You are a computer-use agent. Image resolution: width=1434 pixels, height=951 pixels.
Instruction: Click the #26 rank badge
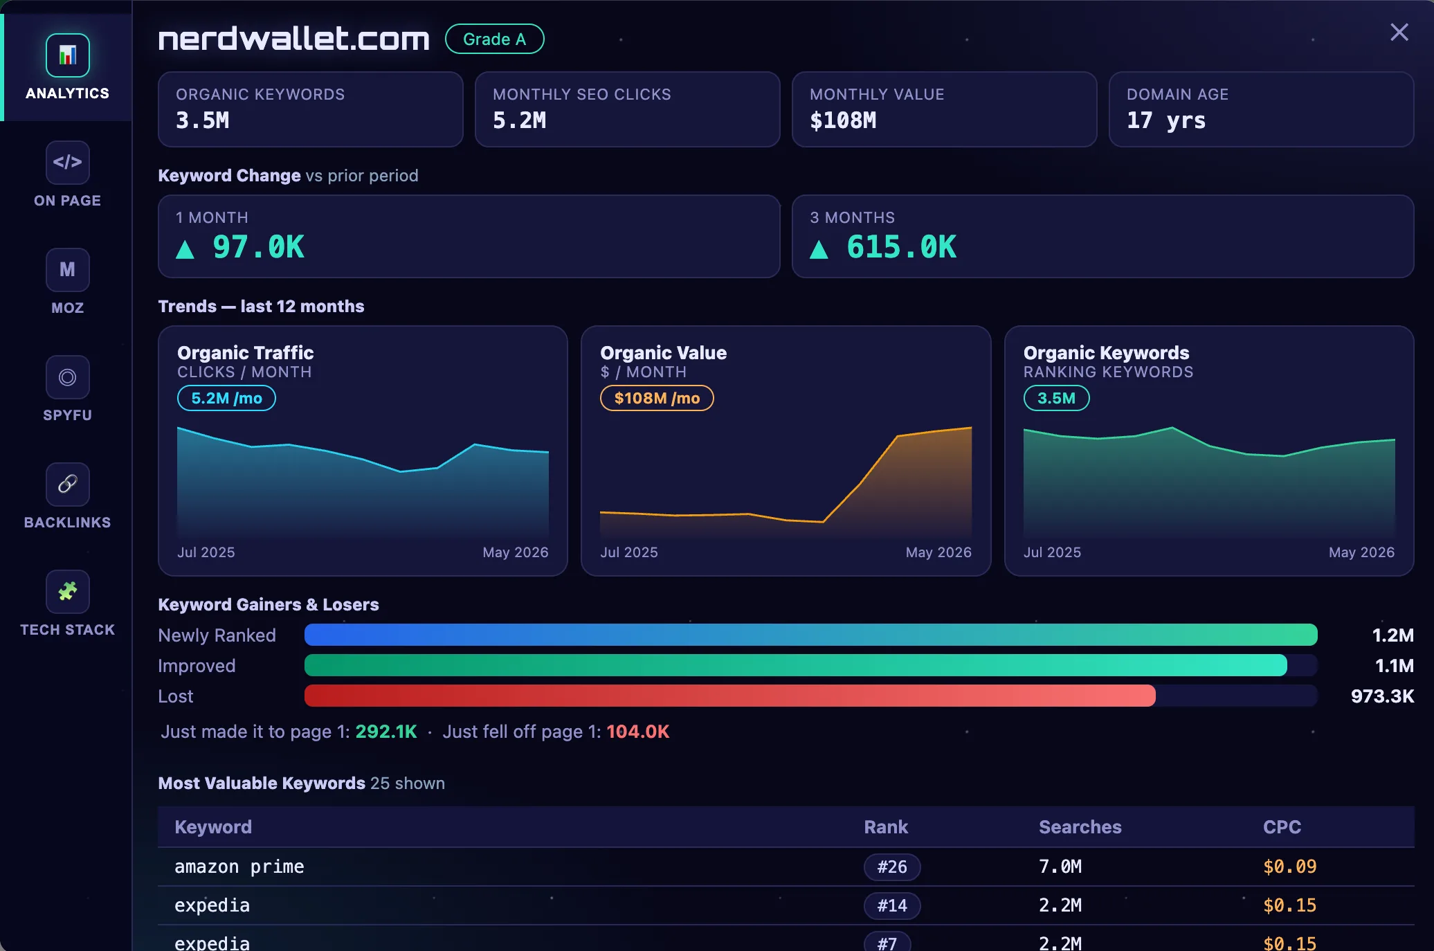892,867
